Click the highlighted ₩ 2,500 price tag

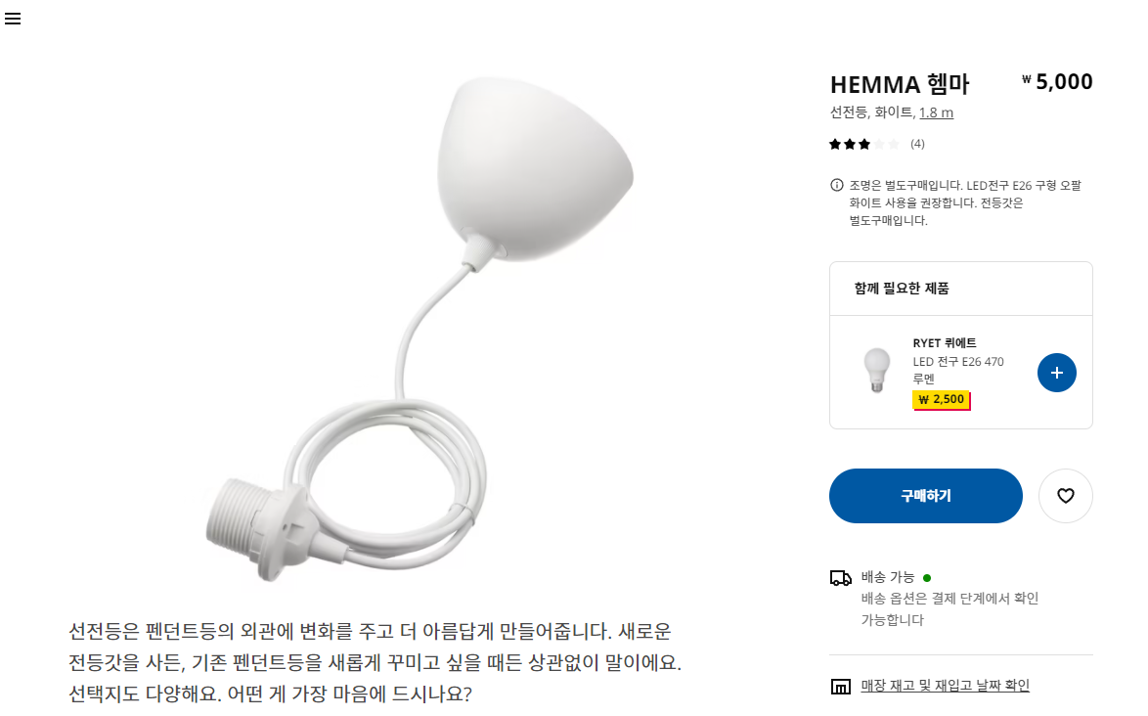[942, 400]
